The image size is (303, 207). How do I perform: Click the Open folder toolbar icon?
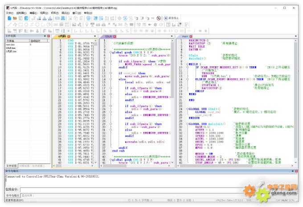tap(15, 18)
